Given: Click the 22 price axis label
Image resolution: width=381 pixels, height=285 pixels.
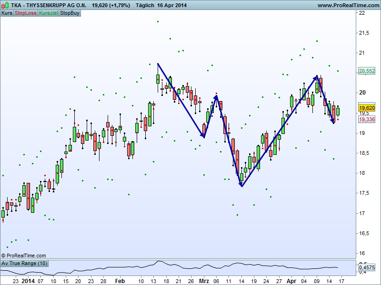Looking at the screenshot, I should click(x=362, y=13).
